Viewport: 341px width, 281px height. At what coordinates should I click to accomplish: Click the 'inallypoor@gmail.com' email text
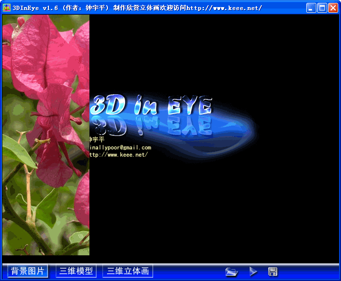[x=120, y=147]
